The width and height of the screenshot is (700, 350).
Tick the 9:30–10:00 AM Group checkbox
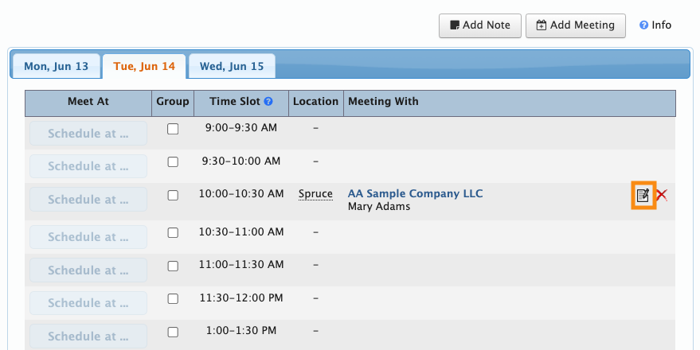point(173,162)
